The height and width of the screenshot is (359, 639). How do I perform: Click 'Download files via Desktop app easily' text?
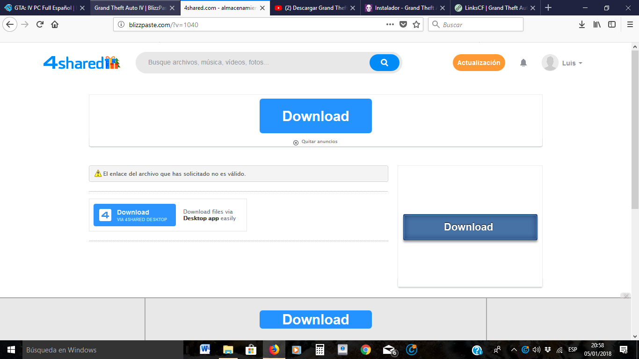[210, 215]
